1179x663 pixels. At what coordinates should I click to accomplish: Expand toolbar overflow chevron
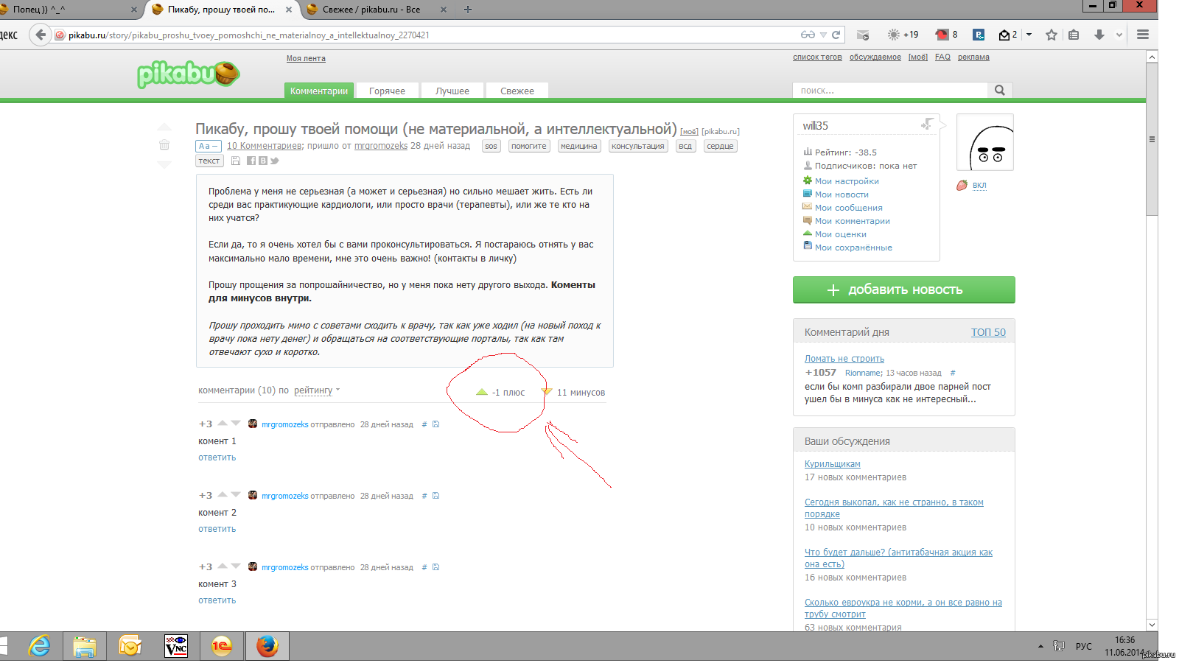click(1119, 35)
